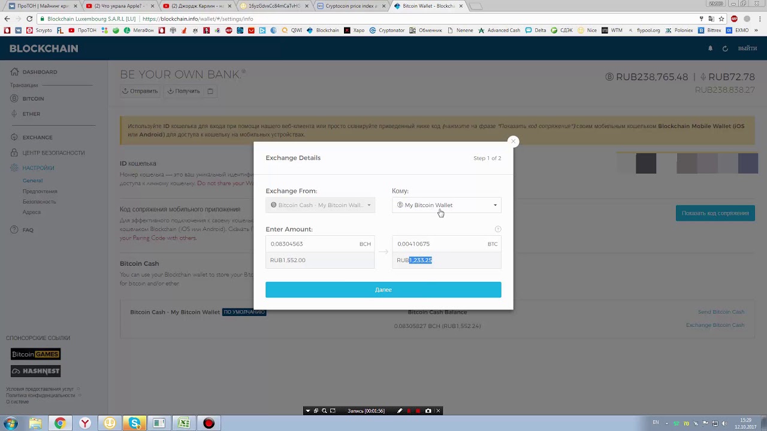Click Показать код сопряжения button
This screenshot has width=767, height=431.
click(x=715, y=213)
